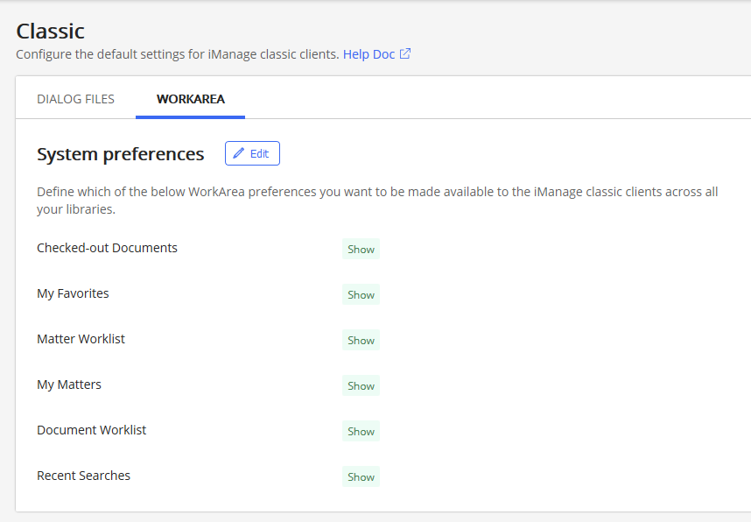This screenshot has height=522, width=751.
Task: Click the Show badge for My Matters
Action: [361, 386]
